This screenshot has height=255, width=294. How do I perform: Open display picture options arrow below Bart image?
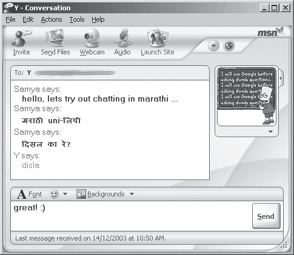[270, 132]
